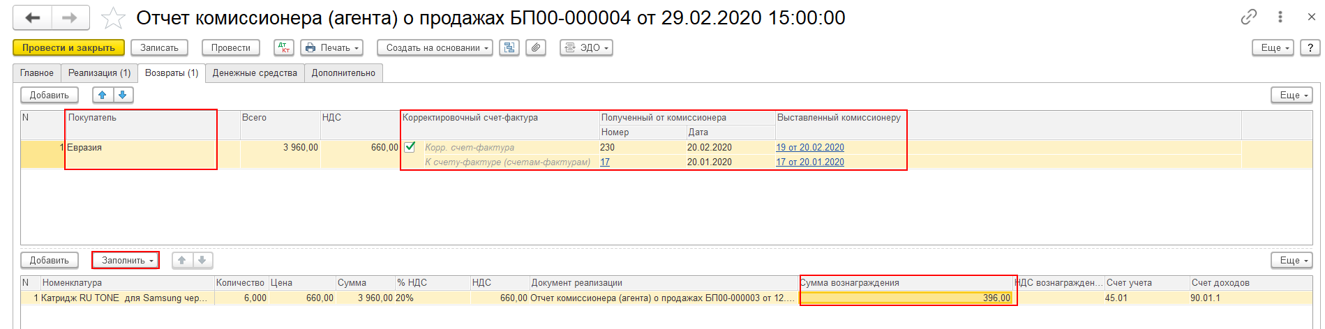
Task: Open the Денежные средства tab
Action: tap(255, 73)
